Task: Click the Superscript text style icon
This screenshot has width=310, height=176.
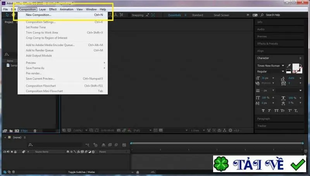Action: (x=289, y=111)
